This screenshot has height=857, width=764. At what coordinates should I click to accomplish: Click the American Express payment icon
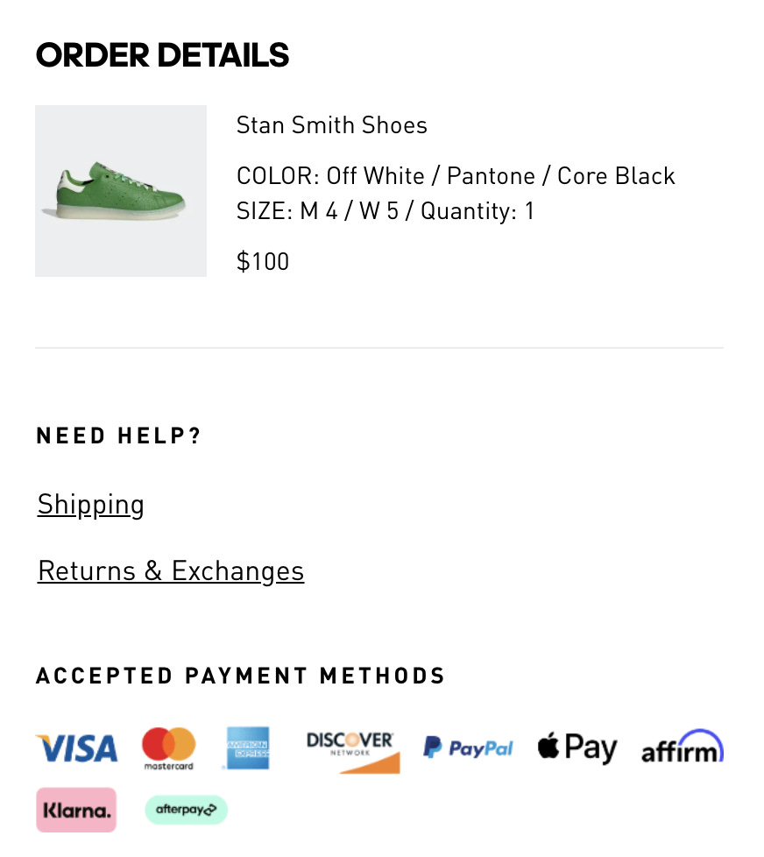pos(245,747)
